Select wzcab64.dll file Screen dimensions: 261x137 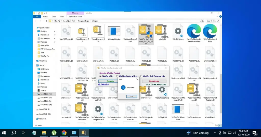click(x=66, y=111)
